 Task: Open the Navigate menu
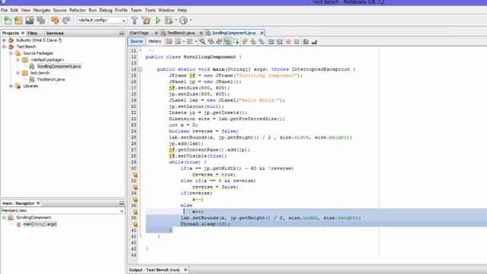click(x=42, y=10)
